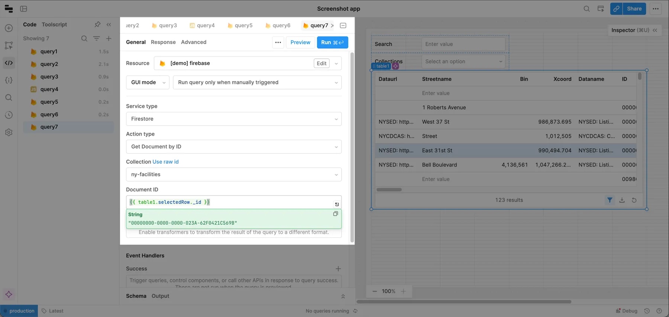This screenshot has width=669, height=317.
Task: Copy app link button
Action: coord(616,9)
